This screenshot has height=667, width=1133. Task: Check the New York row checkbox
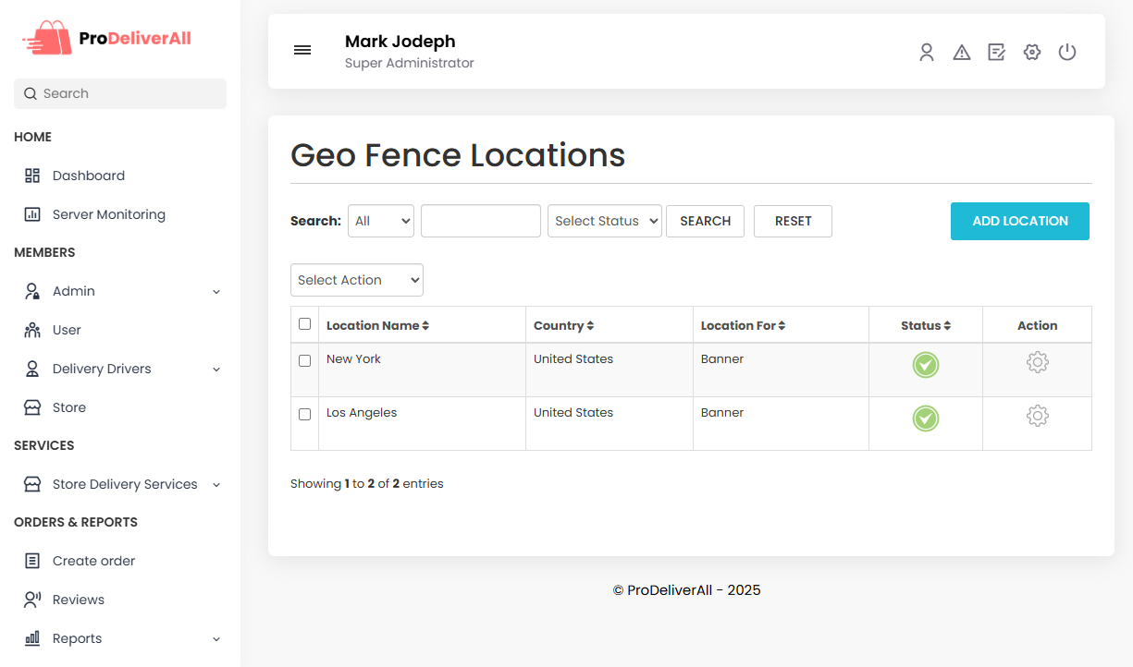click(x=305, y=360)
